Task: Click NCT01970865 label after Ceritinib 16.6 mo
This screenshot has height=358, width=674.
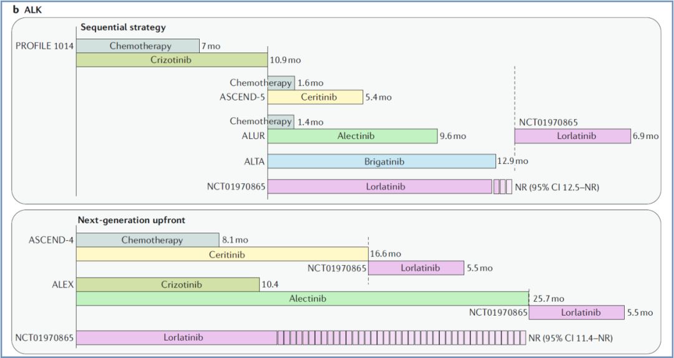Action: pyautogui.click(x=337, y=268)
